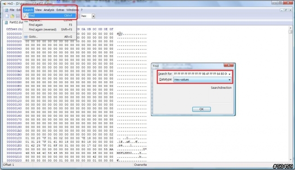Click the New file toolbar icon
This screenshot has height=170, width=295.
[x=7, y=16]
